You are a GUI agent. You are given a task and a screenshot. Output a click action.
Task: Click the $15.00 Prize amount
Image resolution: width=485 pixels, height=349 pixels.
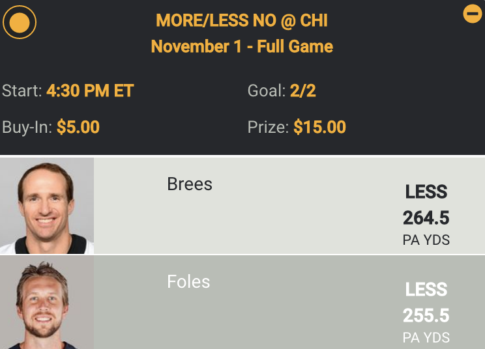point(319,126)
